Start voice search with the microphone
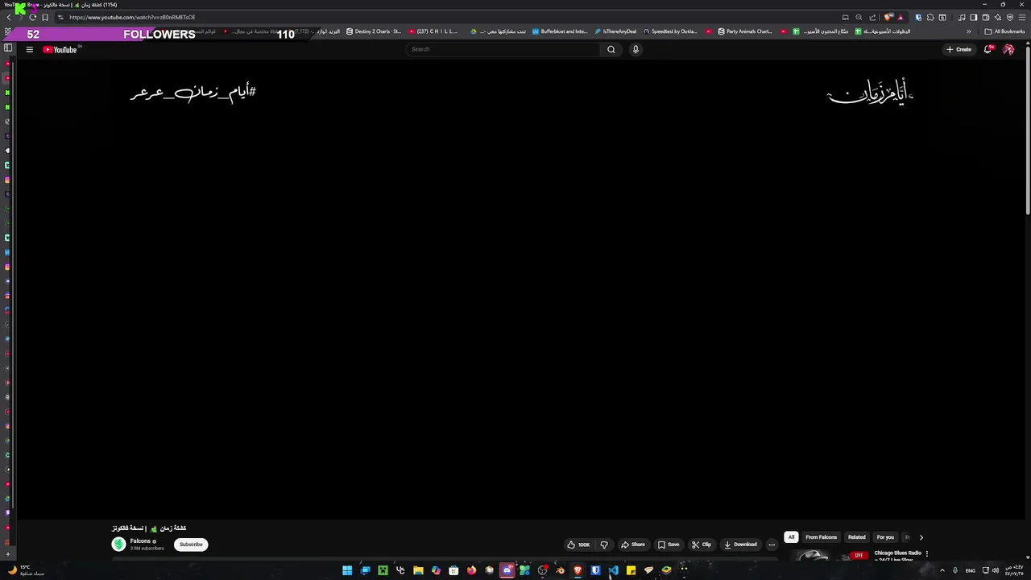 (x=636, y=49)
